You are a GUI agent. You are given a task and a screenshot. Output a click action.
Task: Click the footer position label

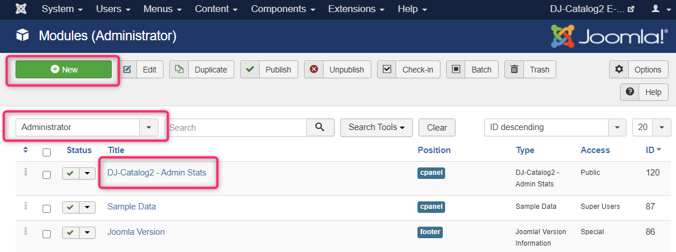430,232
